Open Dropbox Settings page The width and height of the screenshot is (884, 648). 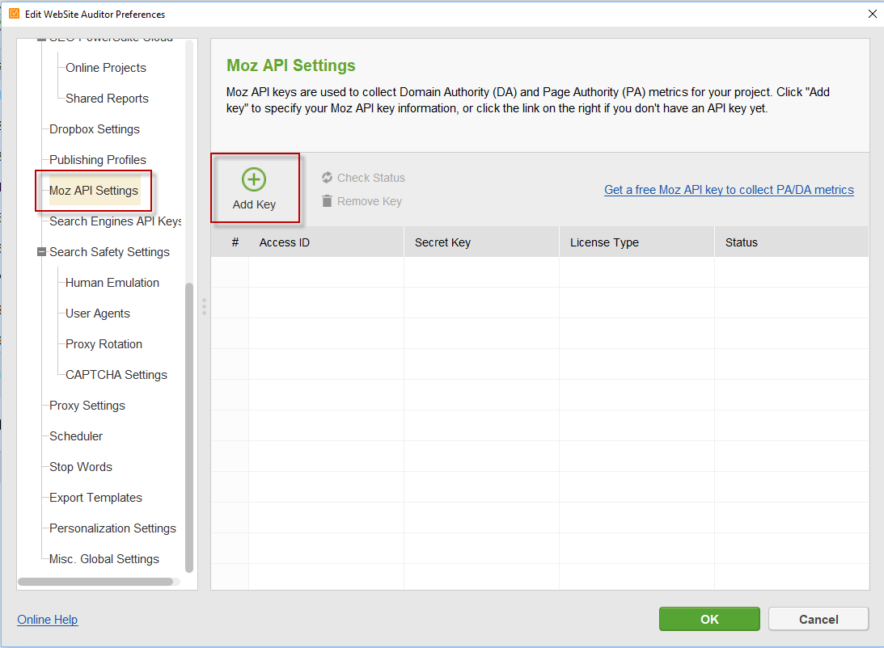click(94, 129)
